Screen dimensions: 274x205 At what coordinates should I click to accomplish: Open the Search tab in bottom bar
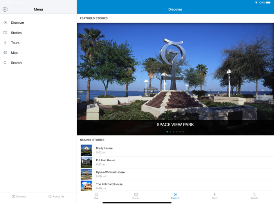click(254, 196)
